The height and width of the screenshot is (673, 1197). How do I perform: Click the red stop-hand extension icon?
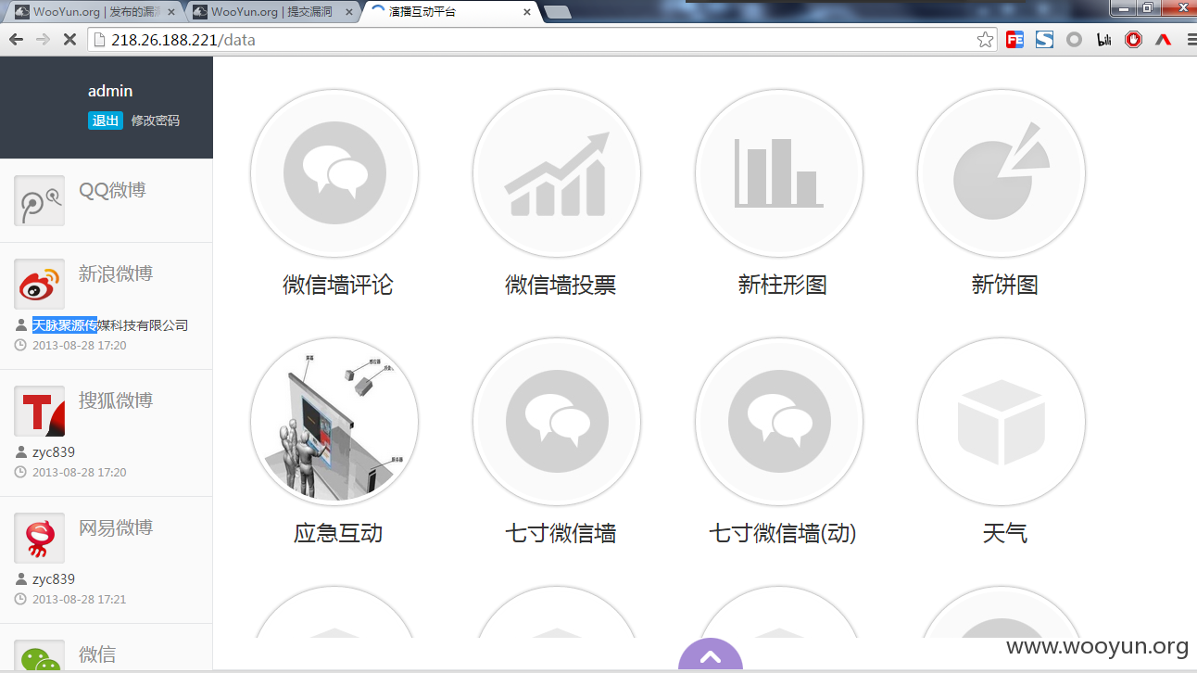1133,40
